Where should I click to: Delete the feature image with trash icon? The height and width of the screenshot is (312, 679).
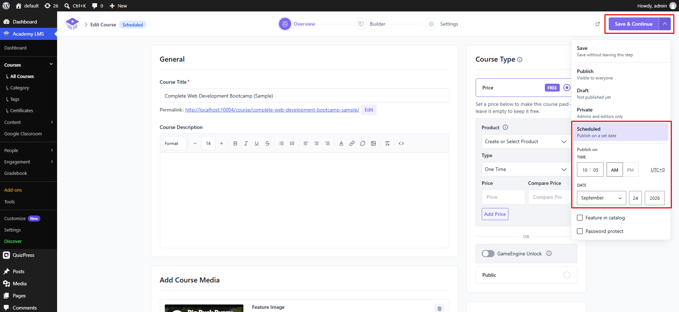440,308
